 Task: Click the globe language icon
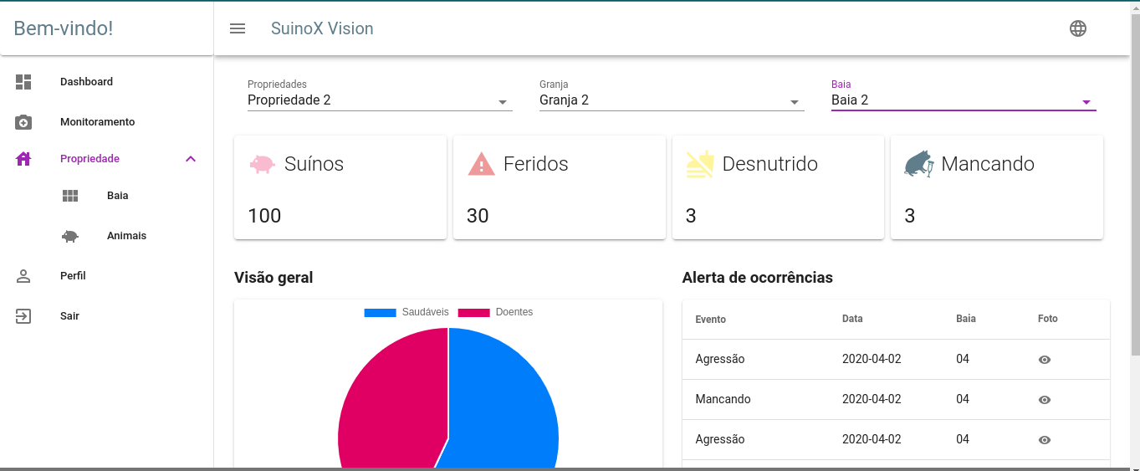pyautogui.click(x=1078, y=28)
